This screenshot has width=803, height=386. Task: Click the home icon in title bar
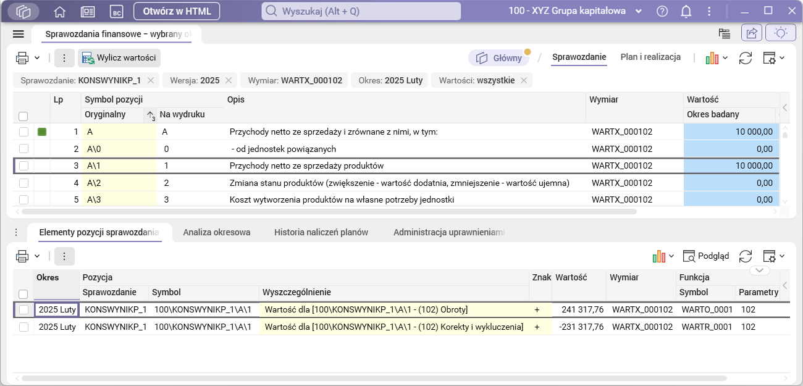60,12
